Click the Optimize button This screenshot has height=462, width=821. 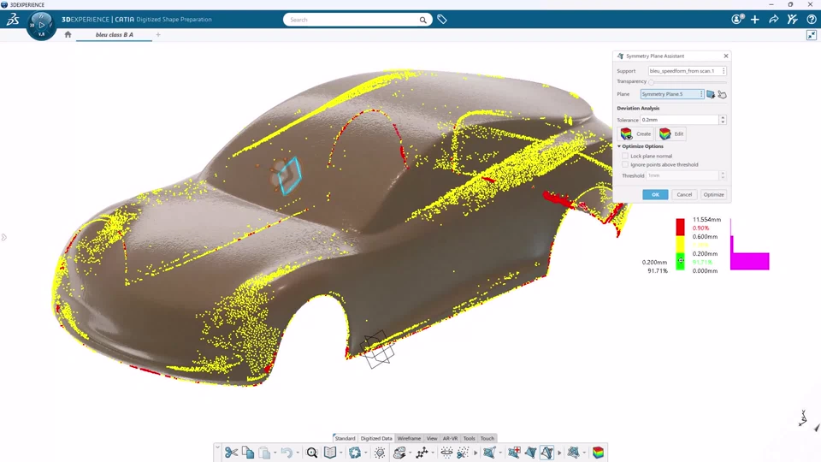713,194
